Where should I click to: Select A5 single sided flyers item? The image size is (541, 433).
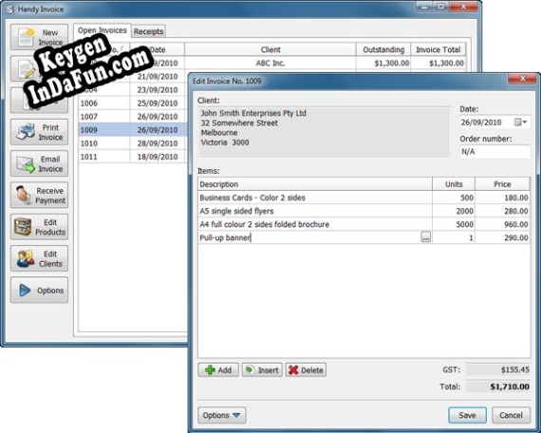tap(315, 211)
